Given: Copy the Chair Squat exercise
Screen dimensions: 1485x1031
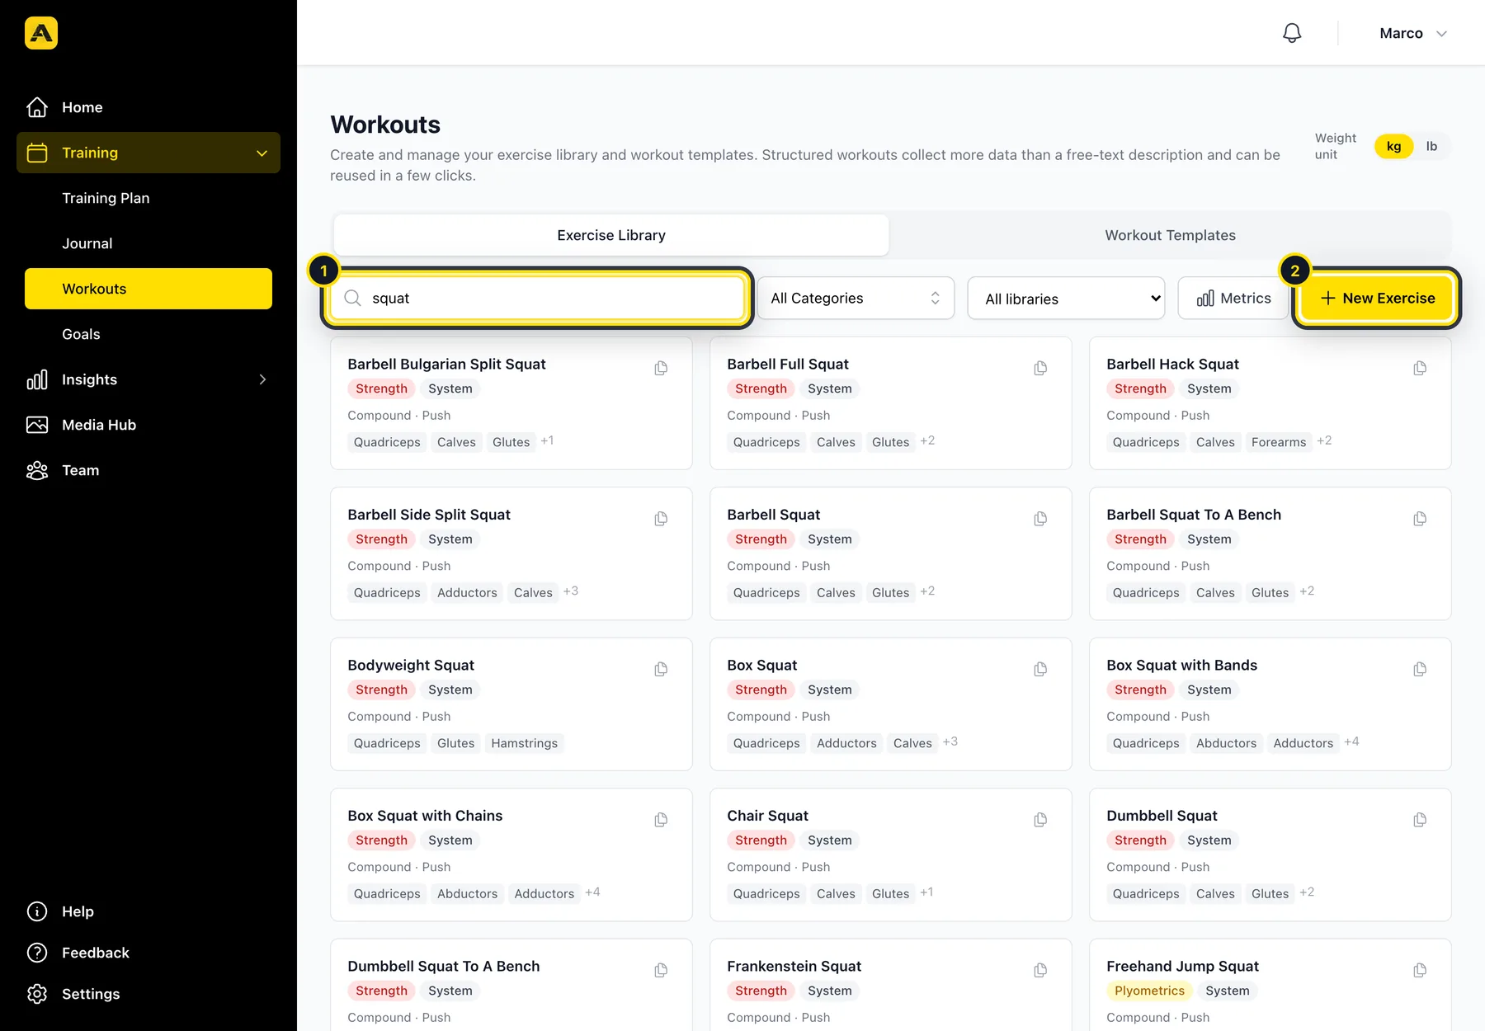Looking at the screenshot, I should (x=1040, y=820).
